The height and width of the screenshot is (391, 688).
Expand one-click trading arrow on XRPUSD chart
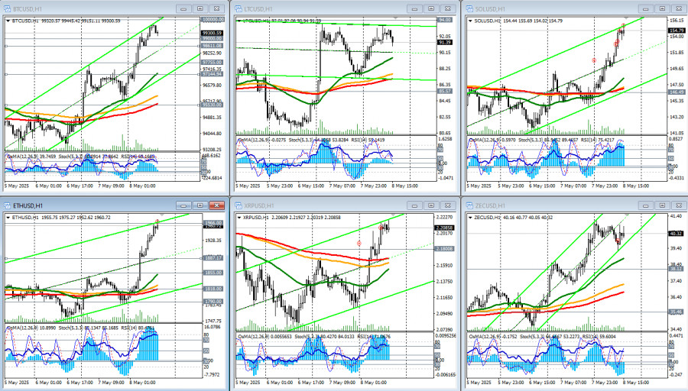pyautogui.click(x=239, y=218)
